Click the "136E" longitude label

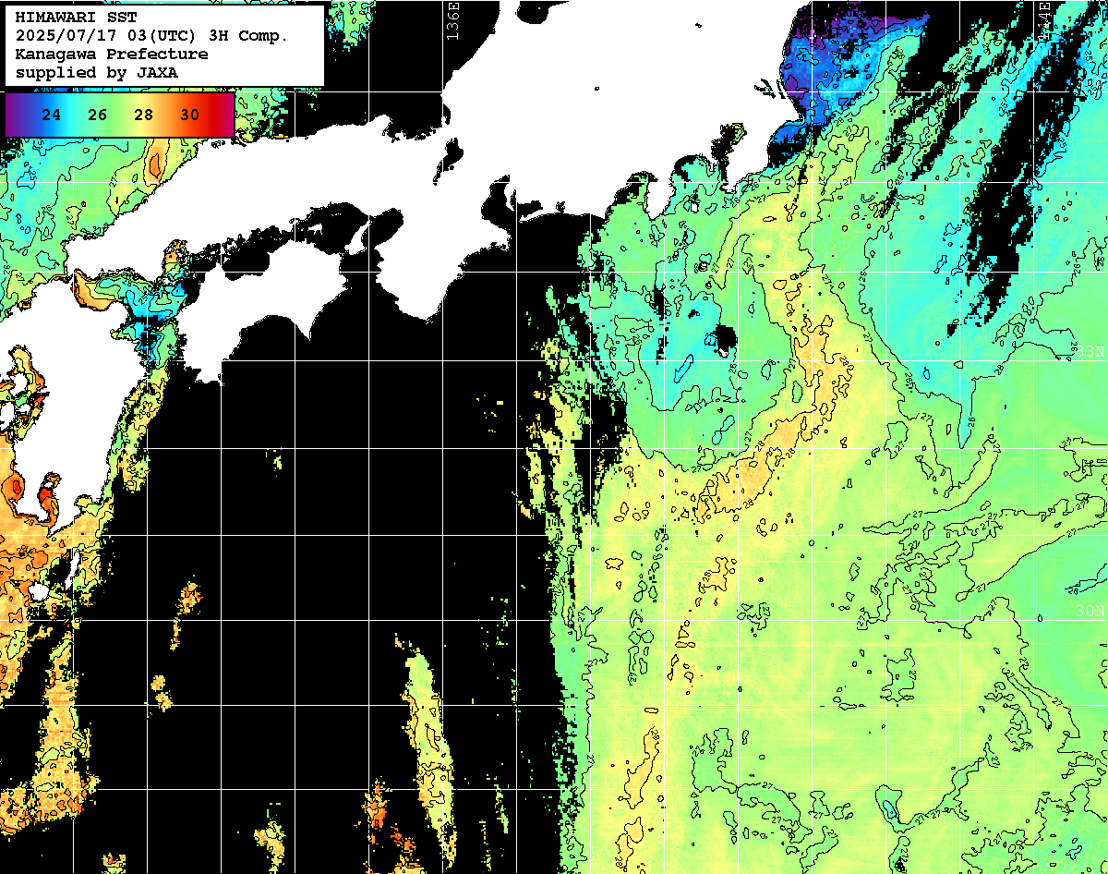[452, 19]
